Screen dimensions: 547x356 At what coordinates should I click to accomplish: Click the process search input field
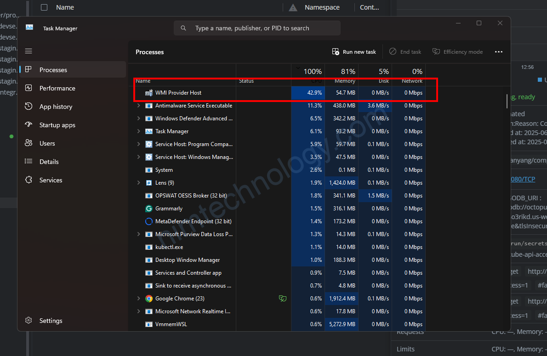click(257, 28)
